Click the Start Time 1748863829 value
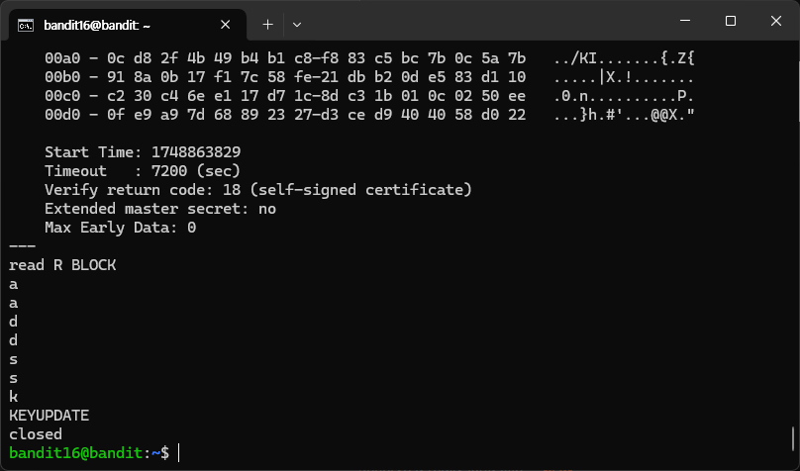The image size is (800, 471). point(196,152)
